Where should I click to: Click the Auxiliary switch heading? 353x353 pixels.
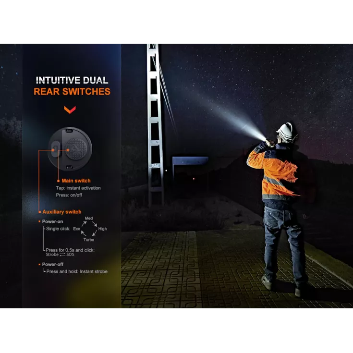click(x=61, y=212)
